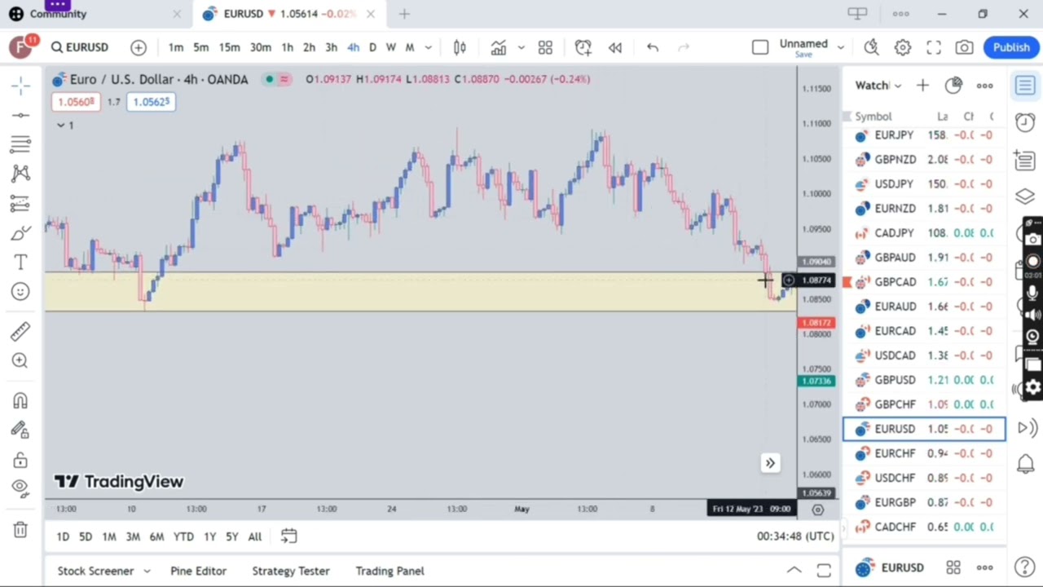Select the zoom in tool
This screenshot has width=1043, height=587.
tap(21, 360)
